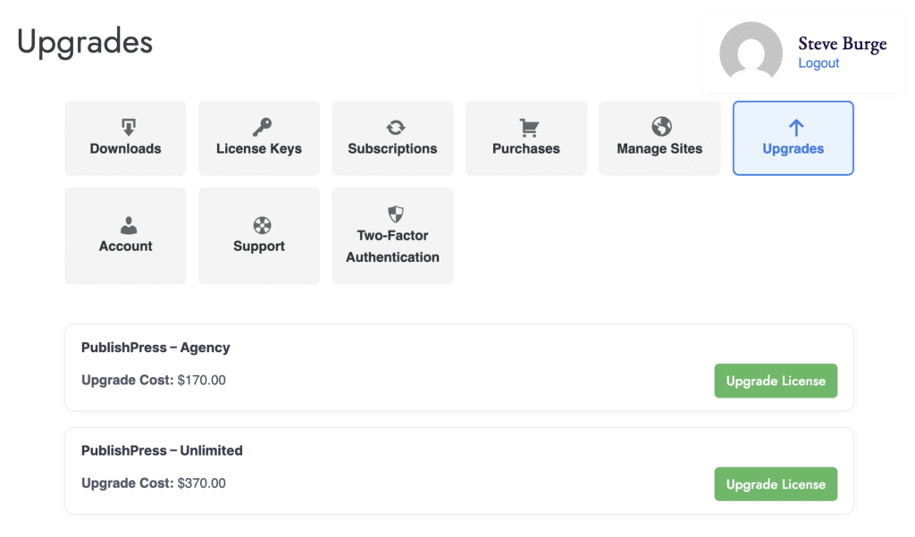Click the $170.00 upgrade cost text

pos(202,381)
